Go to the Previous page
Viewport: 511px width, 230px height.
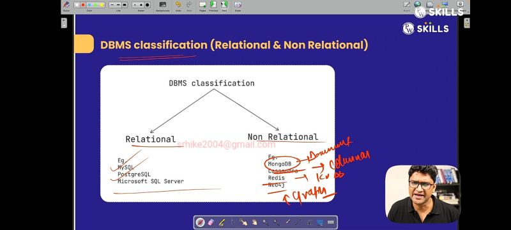pos(213,5)
